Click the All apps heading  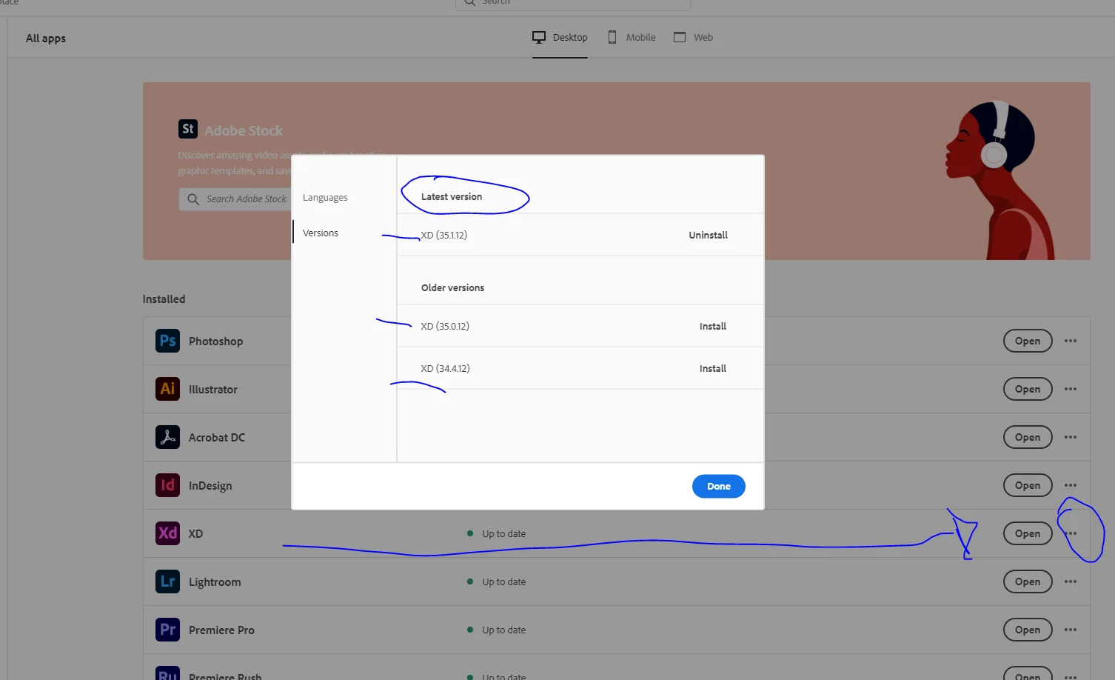click(46, 39)
